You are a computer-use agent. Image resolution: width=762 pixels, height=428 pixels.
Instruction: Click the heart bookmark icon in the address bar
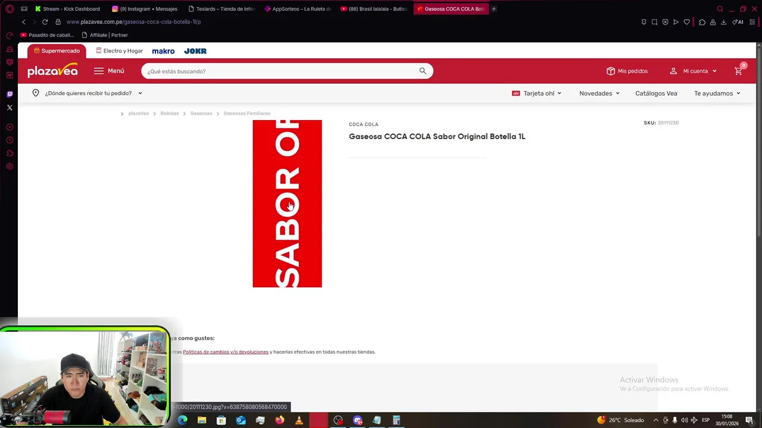tap(686, 22)
